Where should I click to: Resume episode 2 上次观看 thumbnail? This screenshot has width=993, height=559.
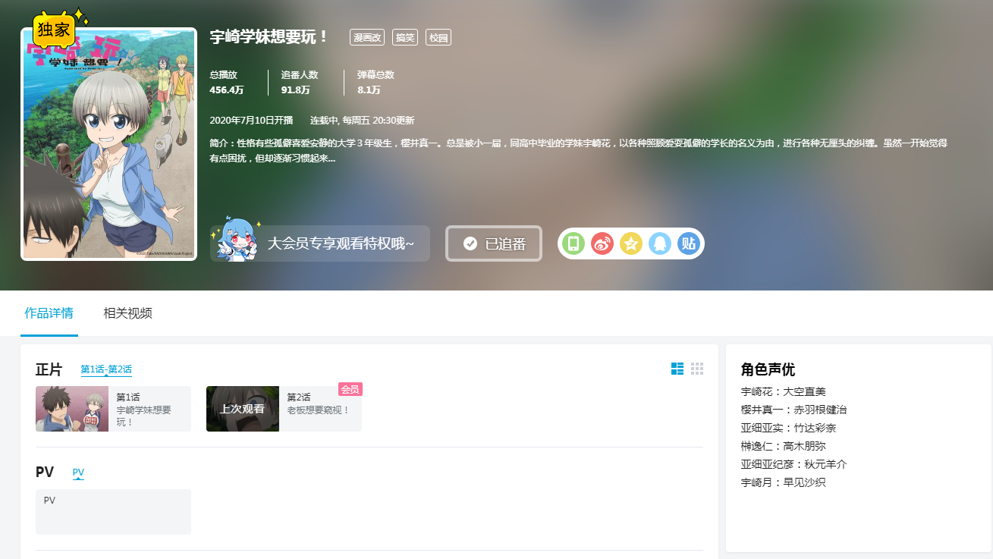pos(243,409)
